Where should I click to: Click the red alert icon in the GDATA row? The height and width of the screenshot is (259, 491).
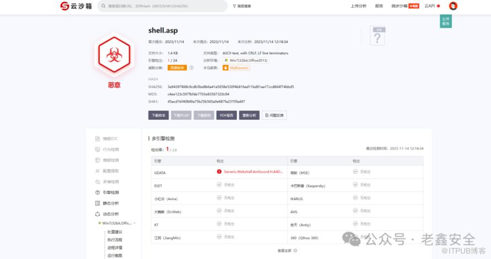pos(219,172)
